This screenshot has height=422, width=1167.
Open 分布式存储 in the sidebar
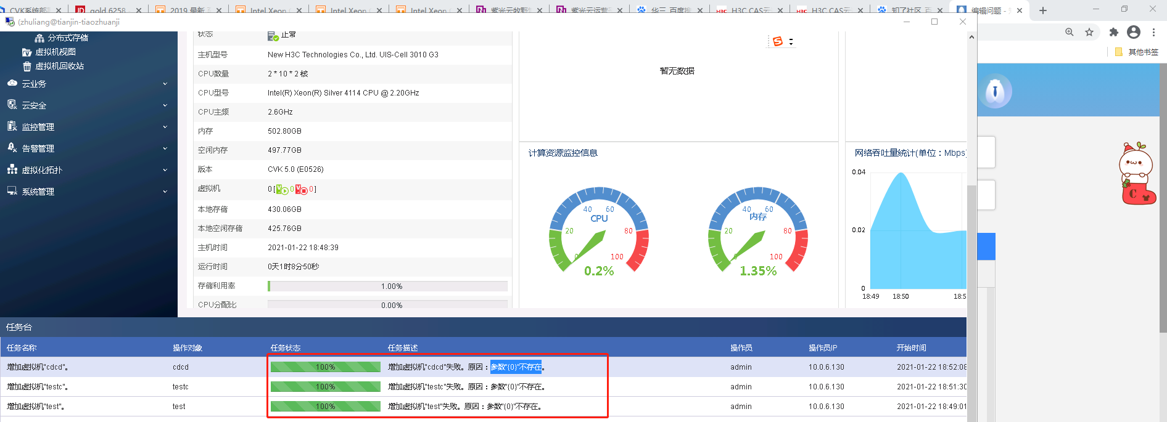point(68,38)
